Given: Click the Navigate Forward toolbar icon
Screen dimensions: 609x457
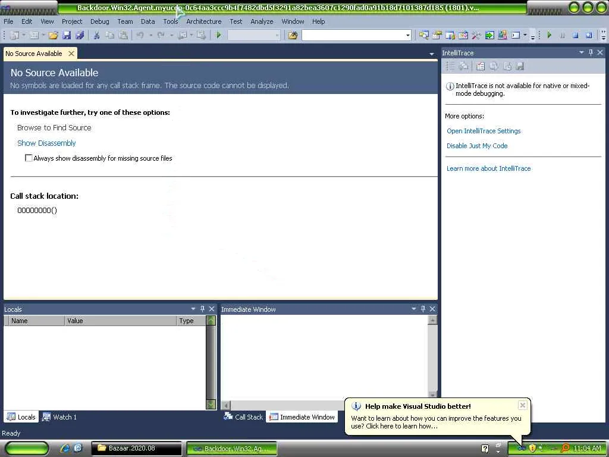Looking at the screenshot, I should pos(201,35).
